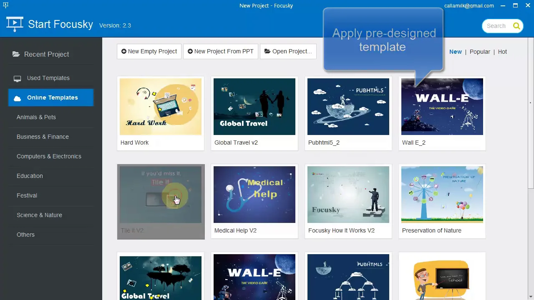534x300 pixels.
Task: Click the Wall E_2 template name
Action: point(414,142)
